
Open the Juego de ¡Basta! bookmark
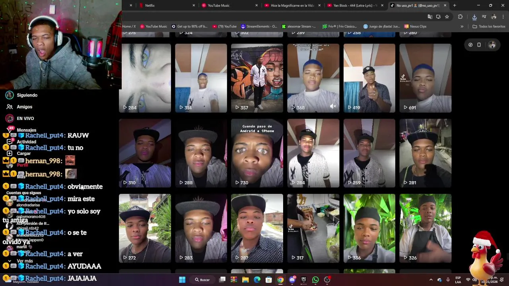tap(382, 27)
